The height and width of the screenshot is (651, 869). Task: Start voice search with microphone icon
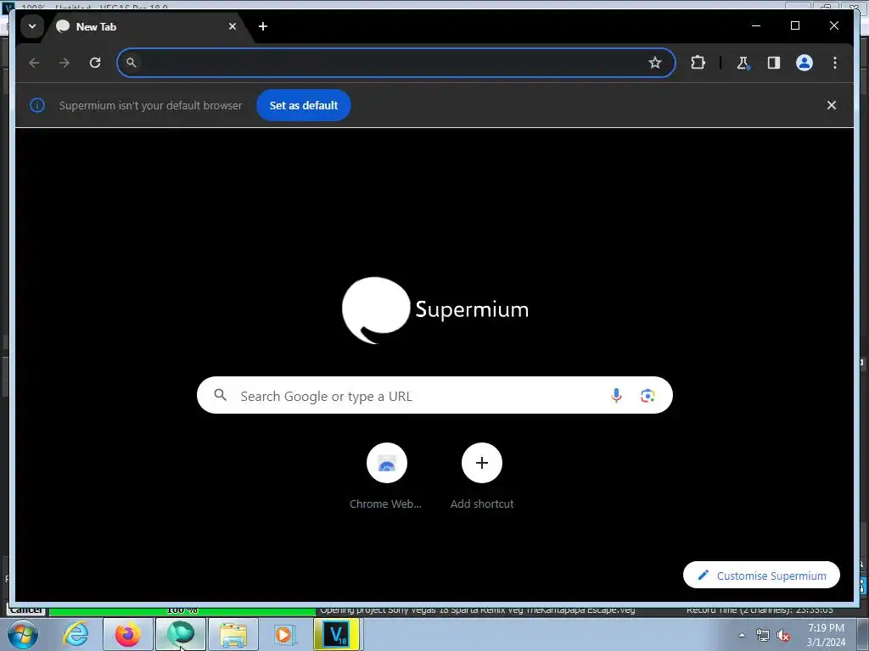616,395
